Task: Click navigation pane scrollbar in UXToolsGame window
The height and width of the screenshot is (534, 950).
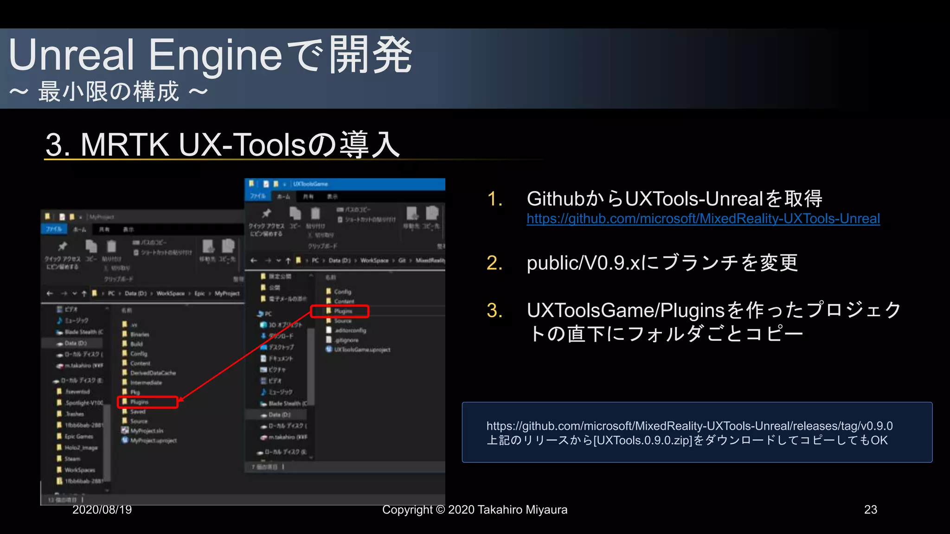Action: pos(311,366)
